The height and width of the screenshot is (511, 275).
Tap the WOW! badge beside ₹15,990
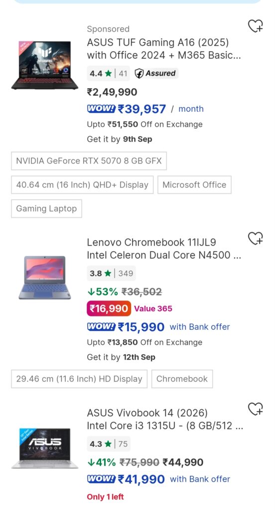[101, 326]
